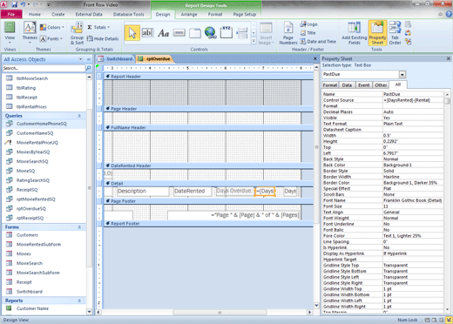Collapse the navigation pane shutter
The width and height of the screenshot is (453, 324).
pyautogui.click(x=89, y=59)
